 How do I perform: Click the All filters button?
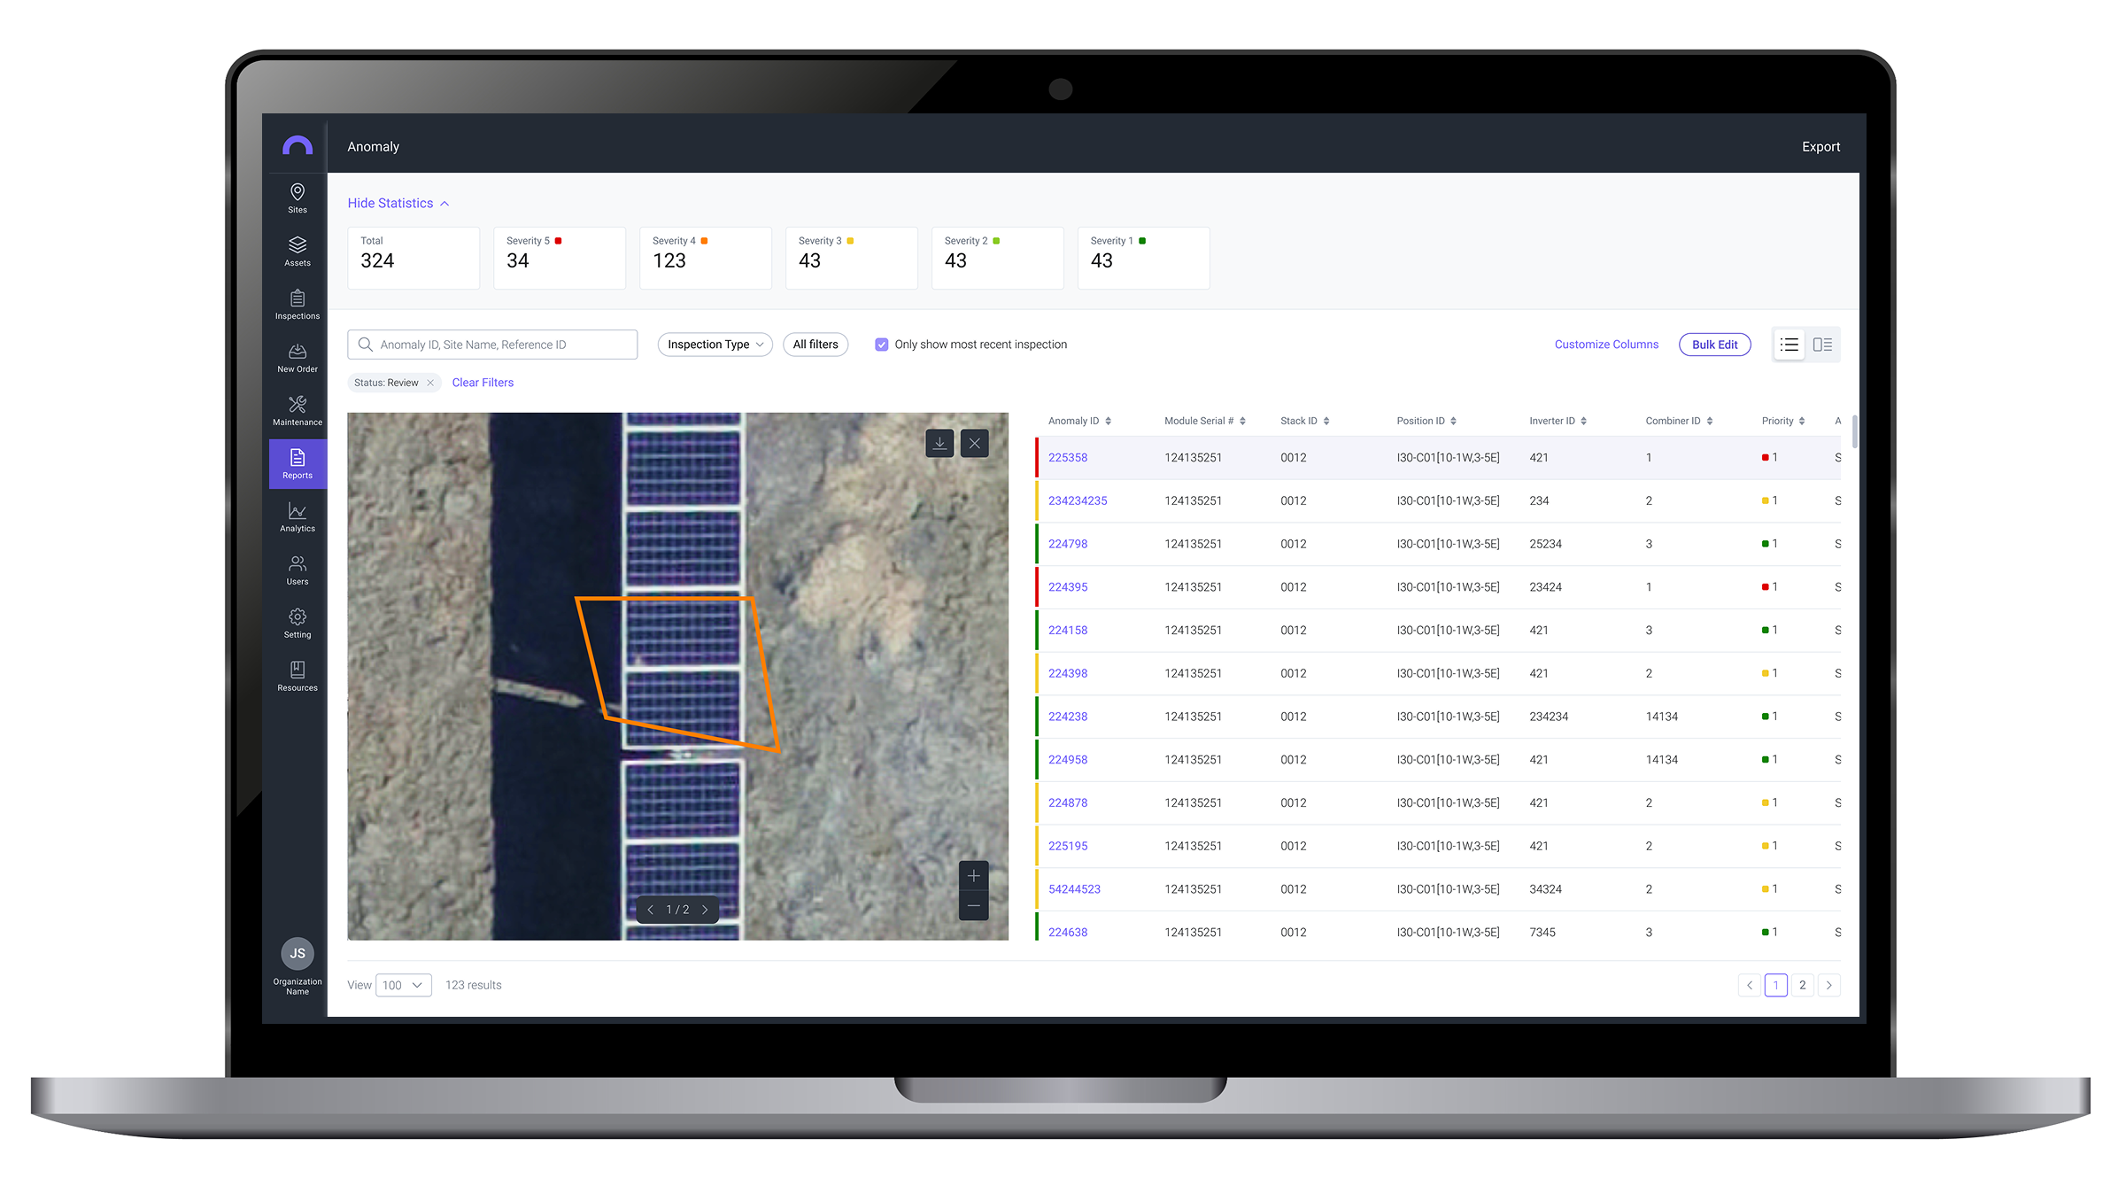(x=816, y=345)
